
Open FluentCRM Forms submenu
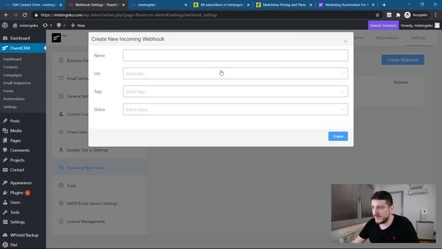coord(8,91)
